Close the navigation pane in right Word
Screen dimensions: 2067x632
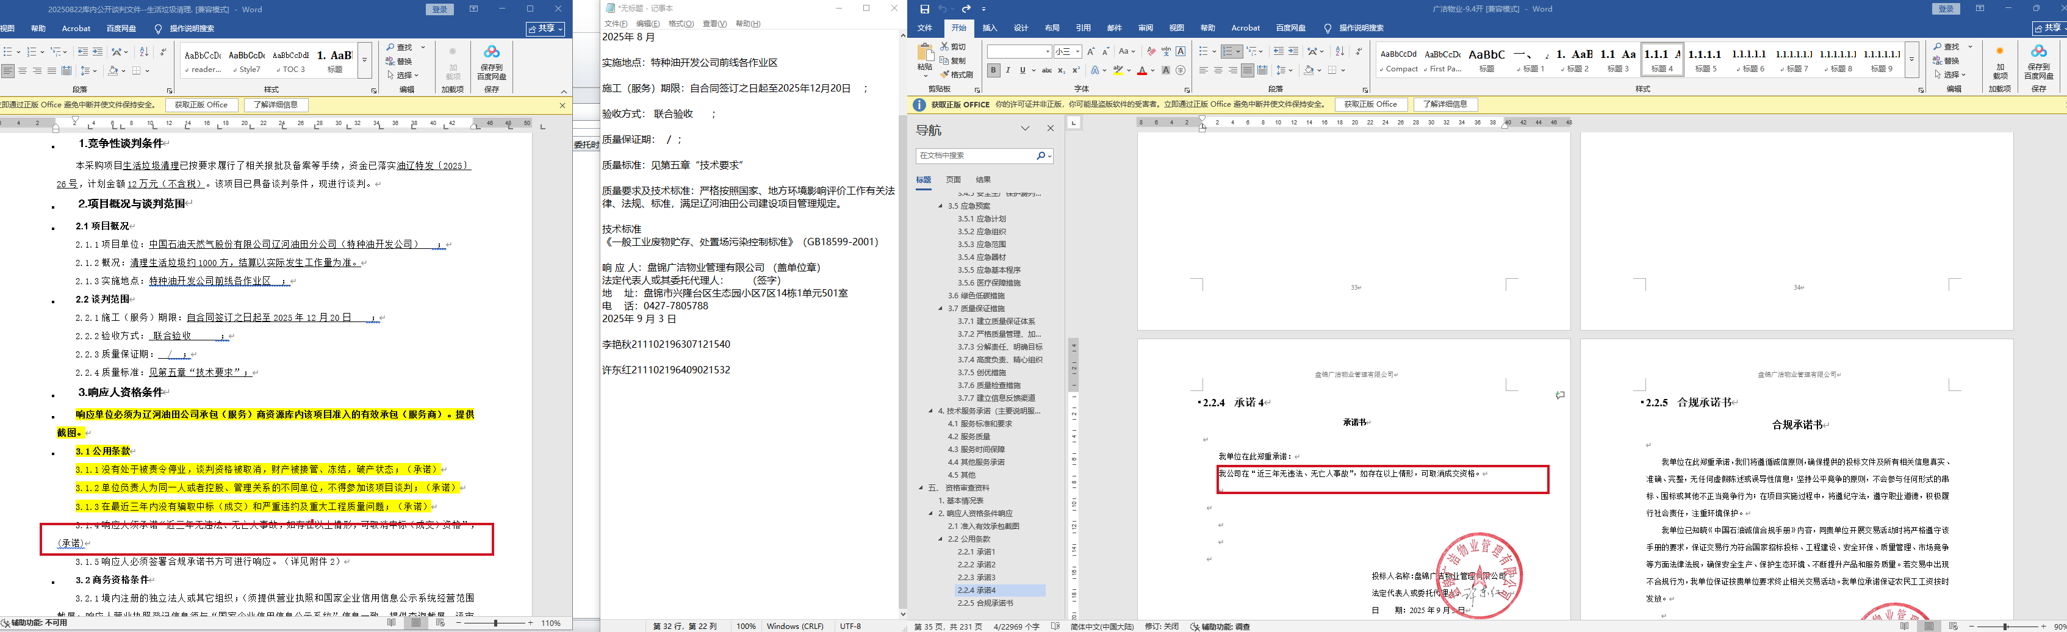click(1051, 128)
